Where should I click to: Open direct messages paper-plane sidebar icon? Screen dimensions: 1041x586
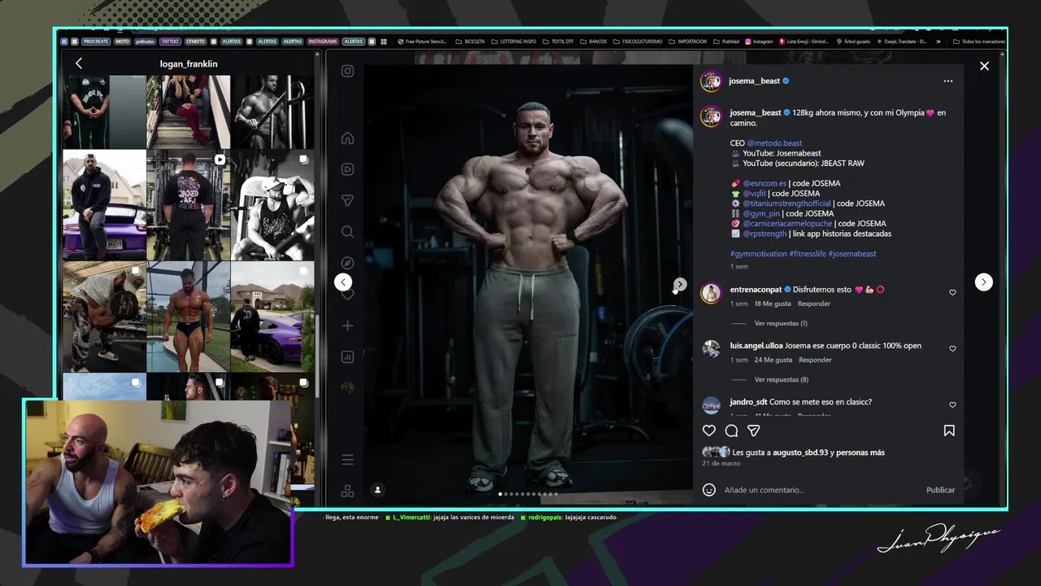[x=347, y=200]
